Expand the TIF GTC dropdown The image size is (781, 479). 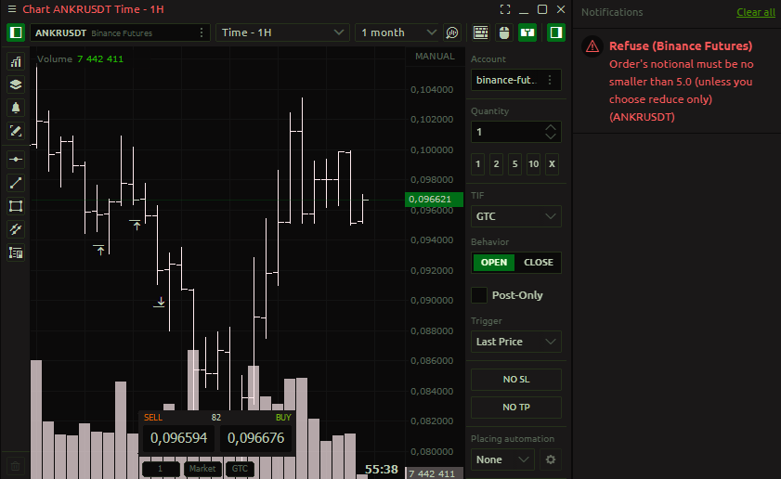pyautogui.click(x=515, y=216)
